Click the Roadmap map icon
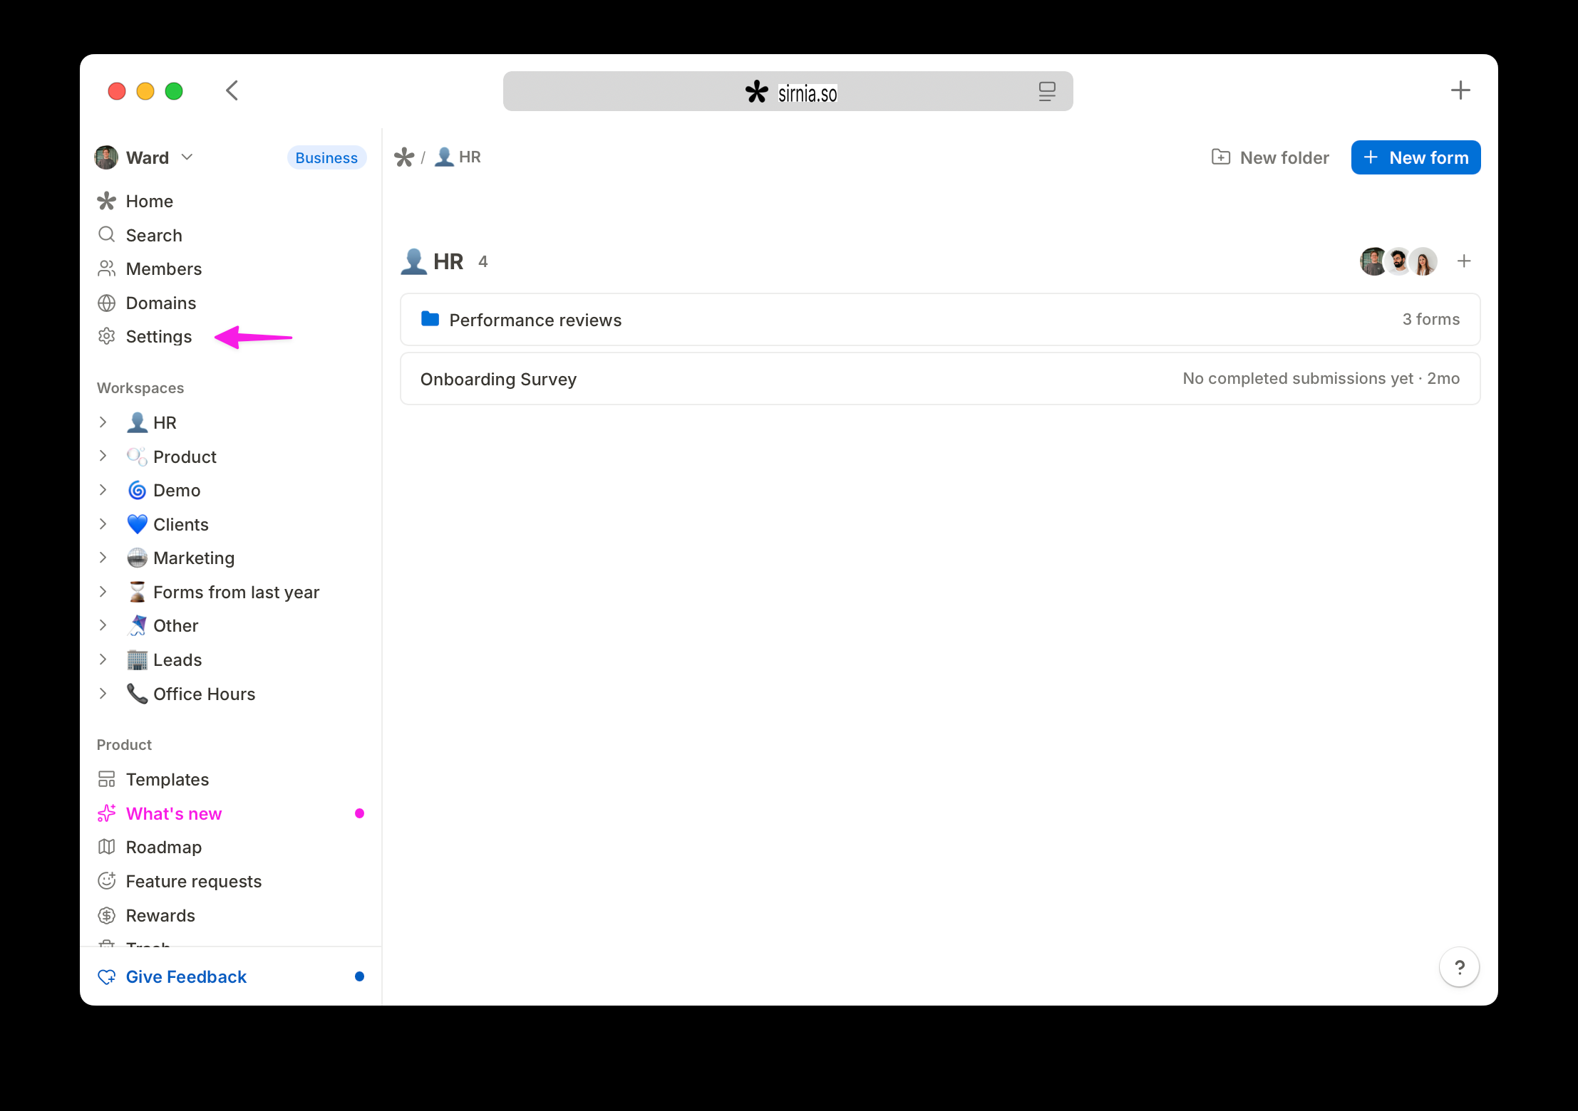 tap(106, 847)
